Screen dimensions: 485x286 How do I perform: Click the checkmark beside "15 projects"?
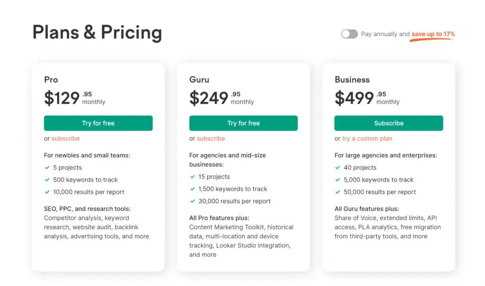[x=192, y=176]
